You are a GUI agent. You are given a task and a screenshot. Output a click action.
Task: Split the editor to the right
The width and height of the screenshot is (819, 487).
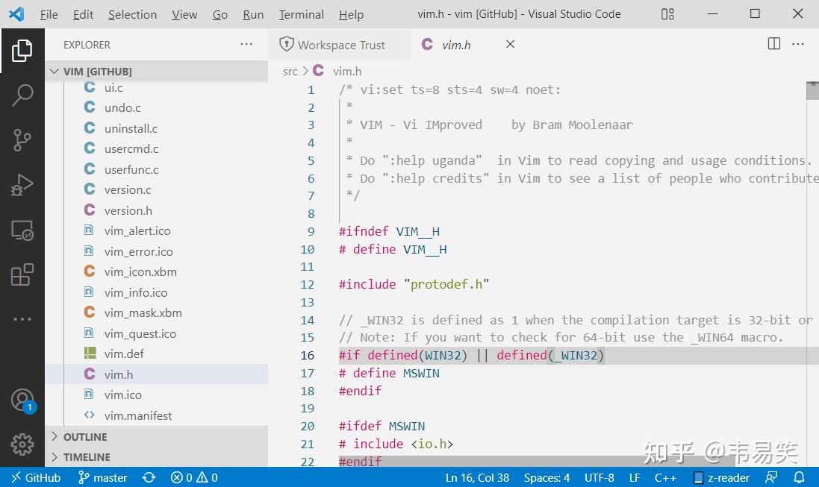(x=773, y=44)
